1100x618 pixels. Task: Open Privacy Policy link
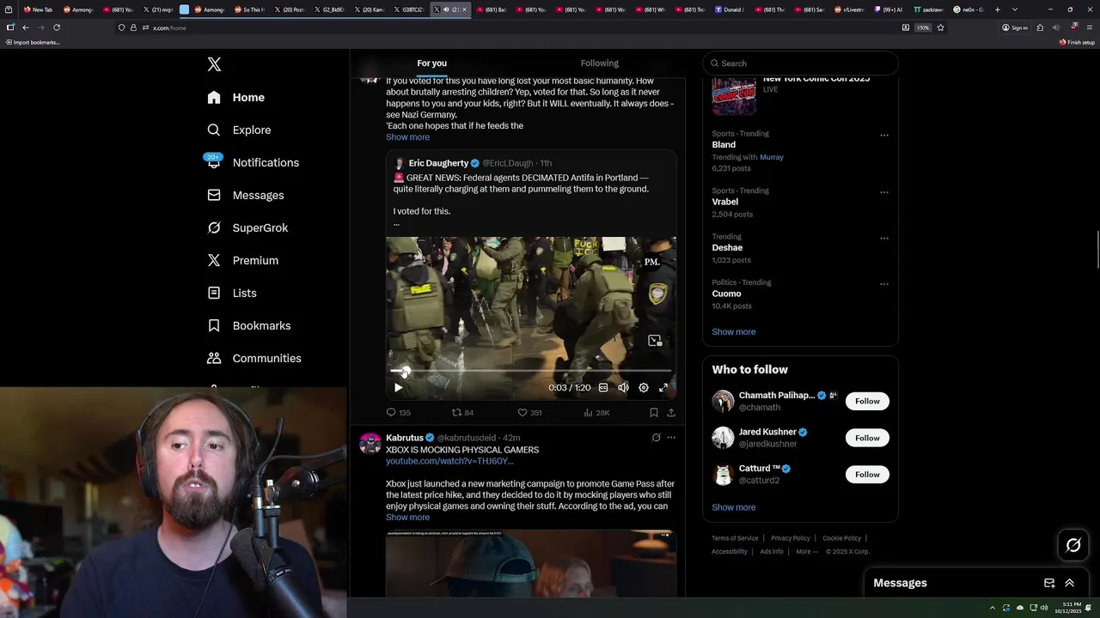(791, 538)
